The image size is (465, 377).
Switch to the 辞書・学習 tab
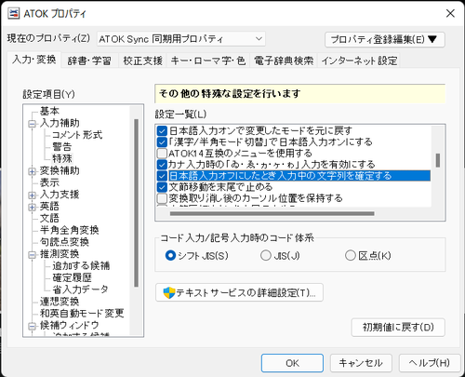pos(89,61)
